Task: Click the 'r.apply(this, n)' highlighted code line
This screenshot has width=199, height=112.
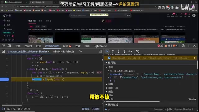Action: point(57,80)
